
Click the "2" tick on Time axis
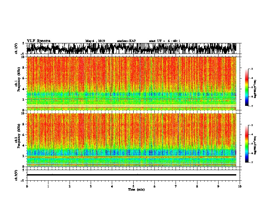[70, 186]
